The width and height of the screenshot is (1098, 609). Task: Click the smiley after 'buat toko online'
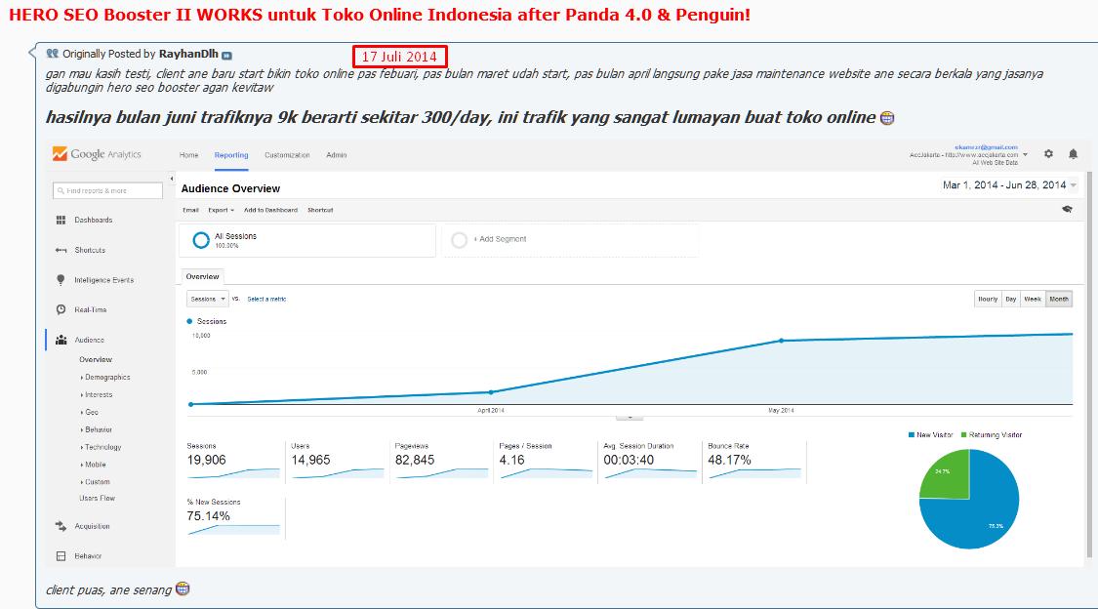(887, 117)
